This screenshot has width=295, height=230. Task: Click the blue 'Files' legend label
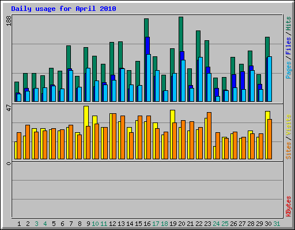coord(289,46)
